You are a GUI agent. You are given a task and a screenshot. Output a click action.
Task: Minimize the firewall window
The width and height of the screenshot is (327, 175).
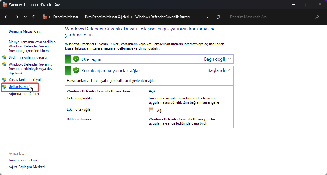coord(293,4)
